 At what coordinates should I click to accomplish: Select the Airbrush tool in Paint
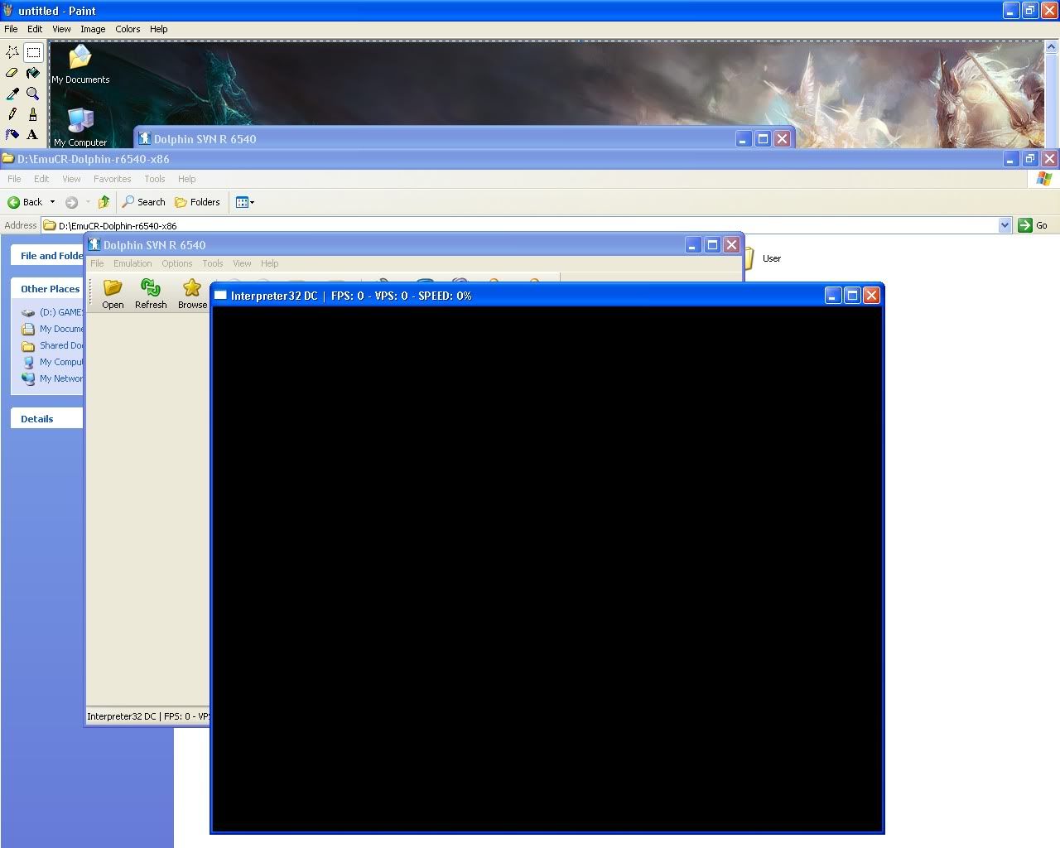tap(12, 134)
